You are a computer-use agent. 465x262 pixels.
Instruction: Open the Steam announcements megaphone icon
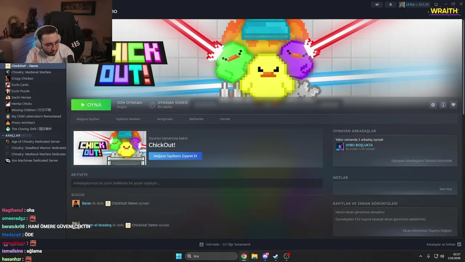click(x=377, y=4)
